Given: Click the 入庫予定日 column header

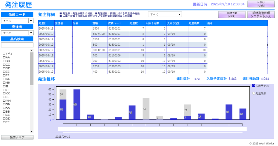Looking at the screenshot, I should tap(177, 23).
